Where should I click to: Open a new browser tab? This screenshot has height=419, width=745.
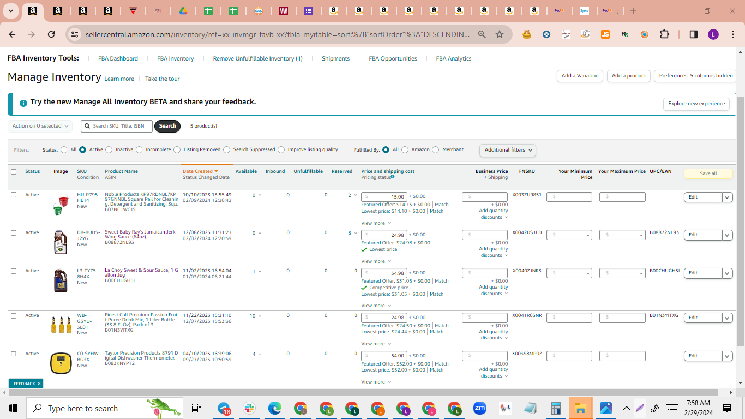(633, 11)
